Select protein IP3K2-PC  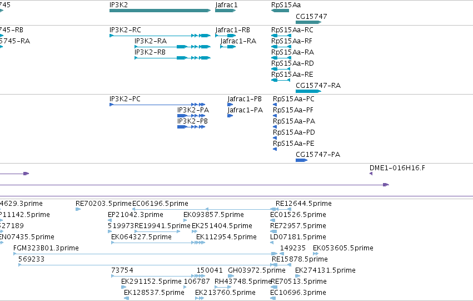(157, 105)
